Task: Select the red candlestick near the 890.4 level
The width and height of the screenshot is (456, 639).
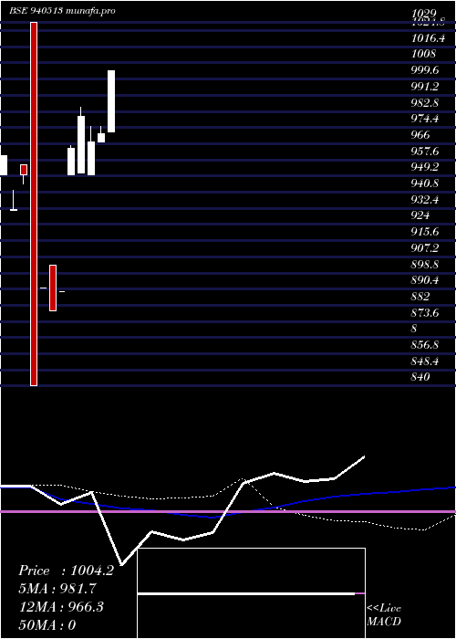Action: click(x=53, y=288)
